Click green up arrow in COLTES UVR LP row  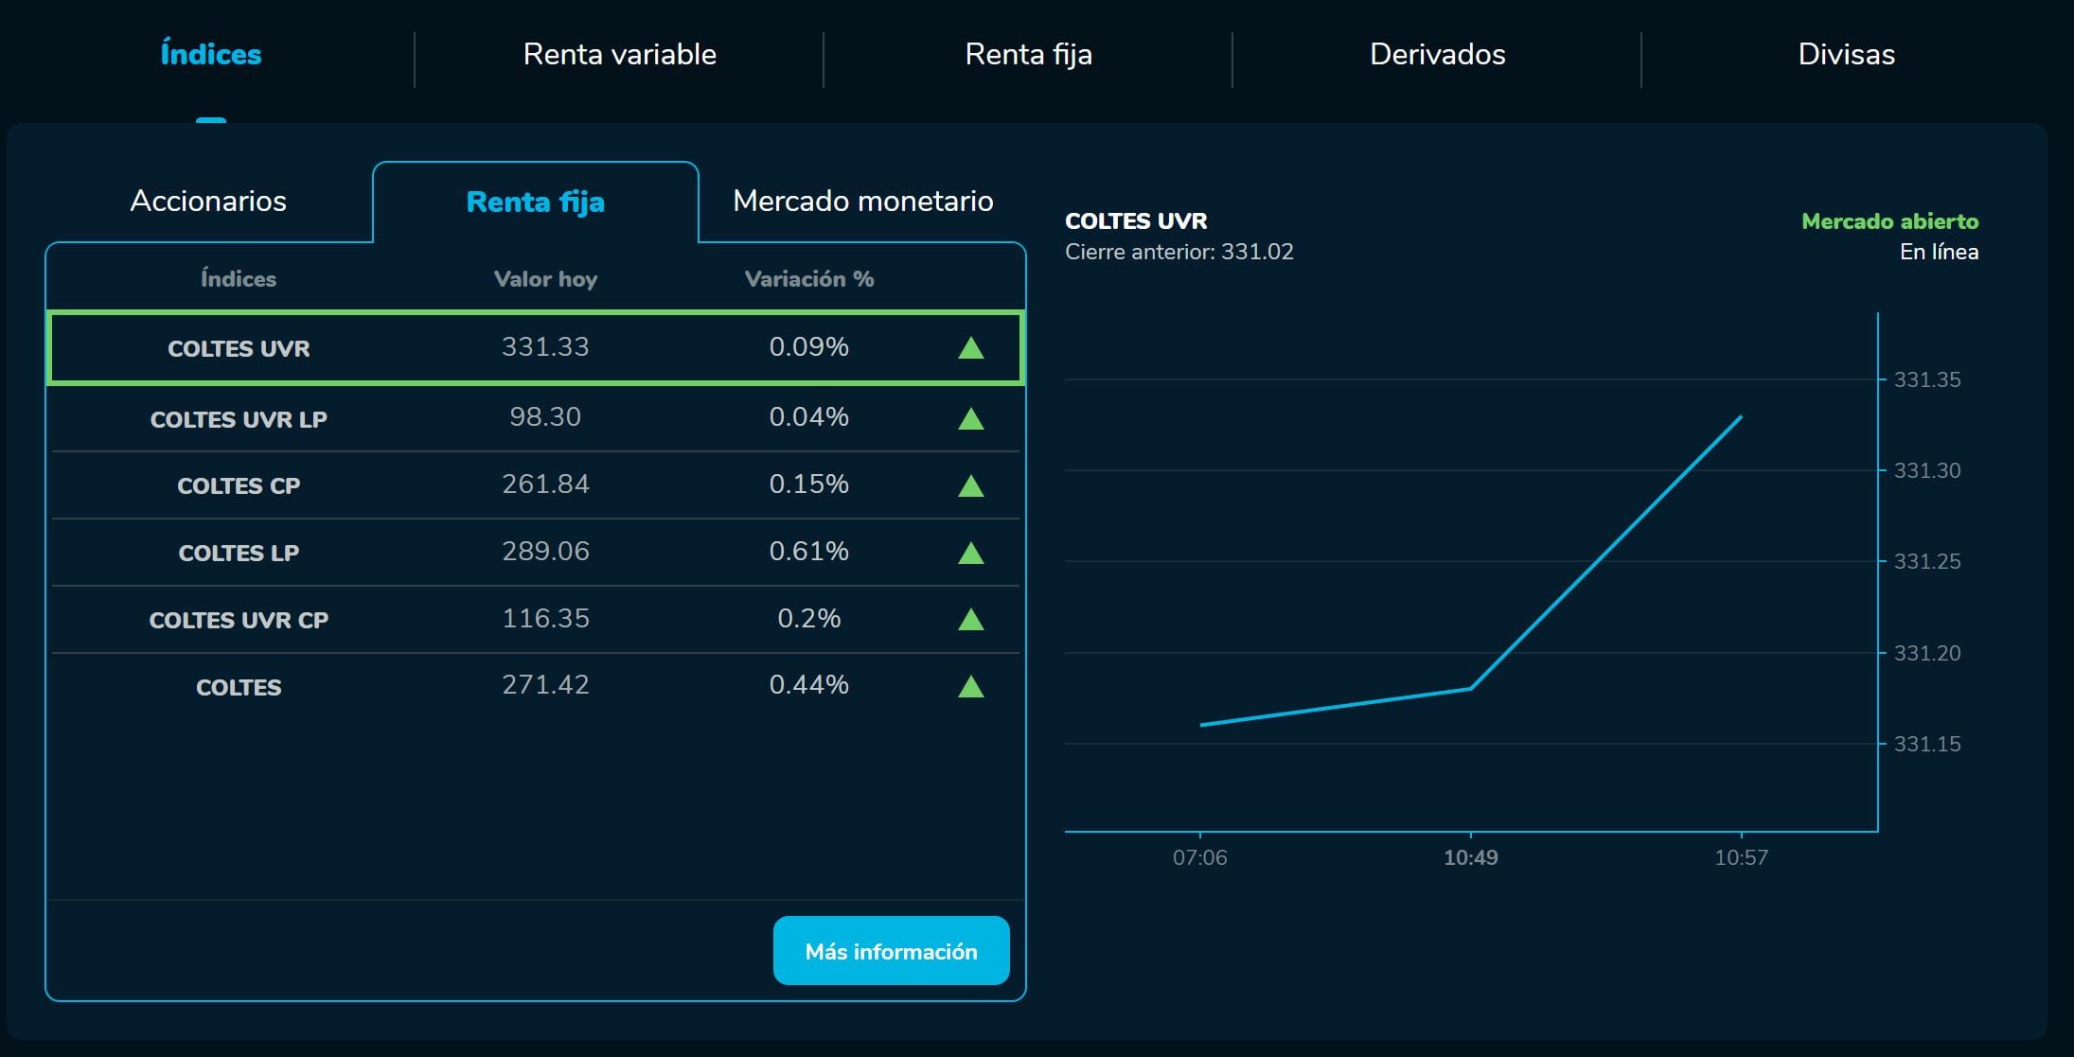pyautogui.click(x=970, y=419)
